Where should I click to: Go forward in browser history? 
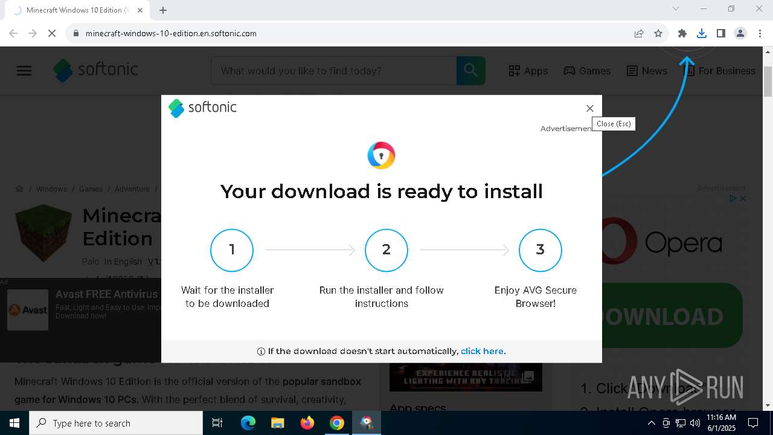pyautogui.click(x=33, y=33)
